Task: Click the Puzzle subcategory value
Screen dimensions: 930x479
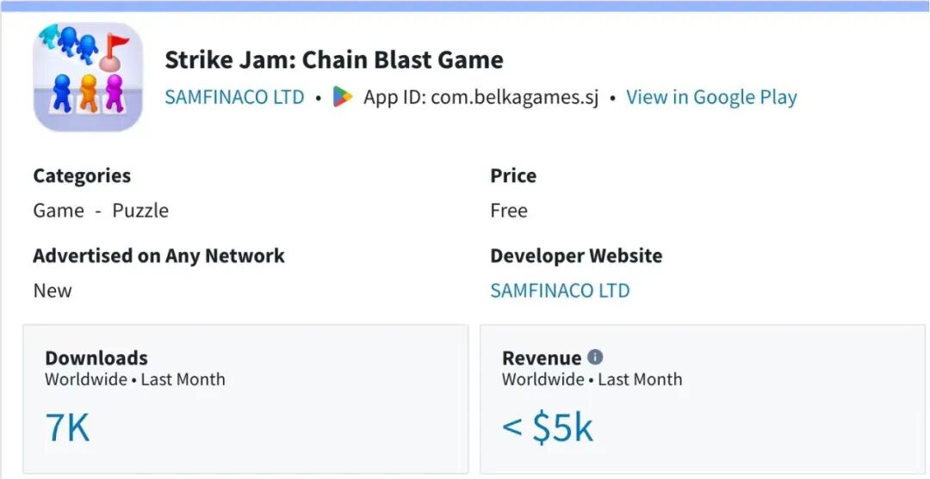Action: (x=140, y=211)
